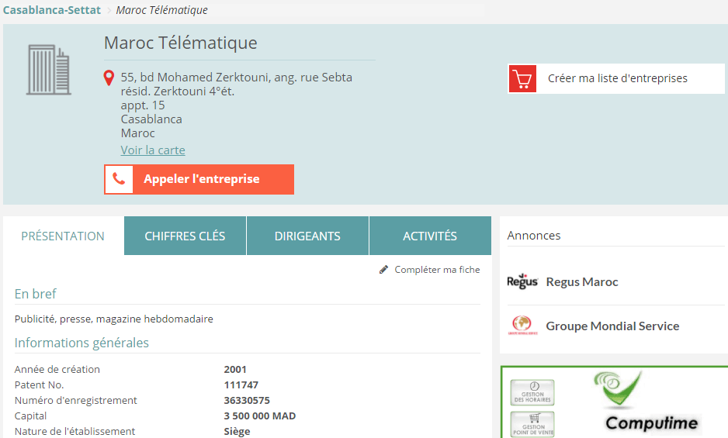This screenshot has width=728, height=438.
Task: Select the Présentation tab
Action: [63, 236]
